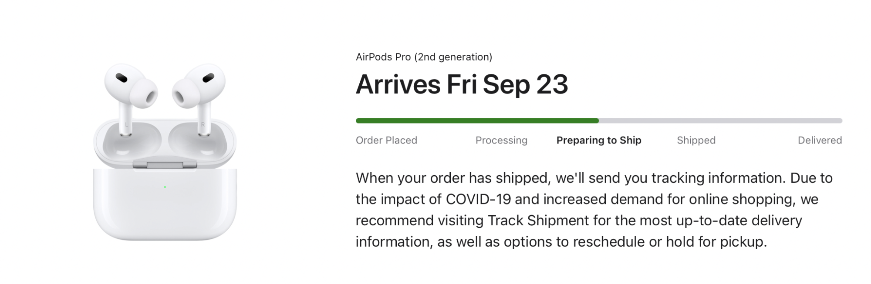The width and height of the screenshot is (871, 284).
Task: Click the R marking on the right stem
Action: [x=203, y=125]
